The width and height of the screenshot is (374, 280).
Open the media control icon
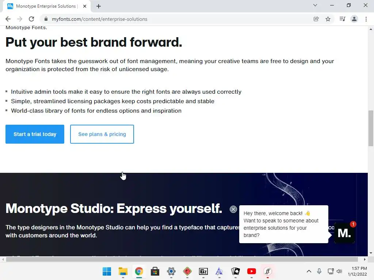coord(342,19)
